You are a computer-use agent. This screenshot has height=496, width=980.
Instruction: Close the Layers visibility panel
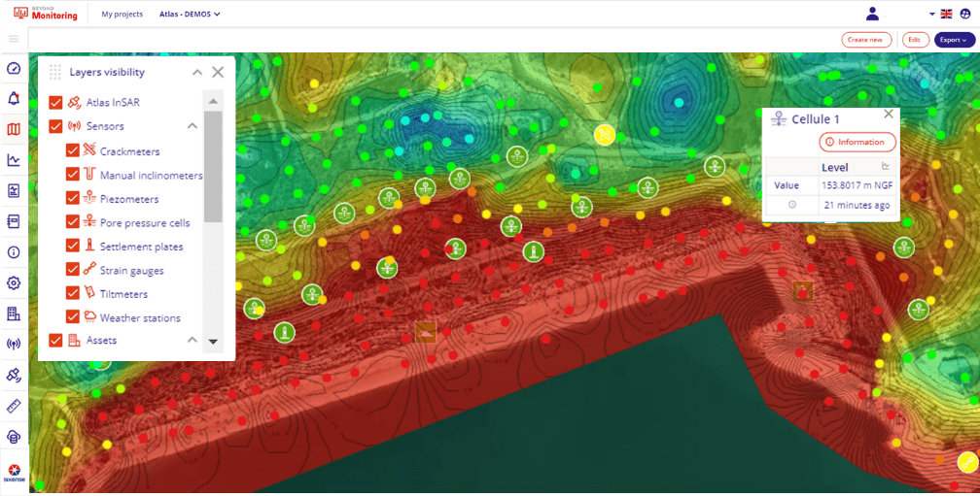click(218, 72)
